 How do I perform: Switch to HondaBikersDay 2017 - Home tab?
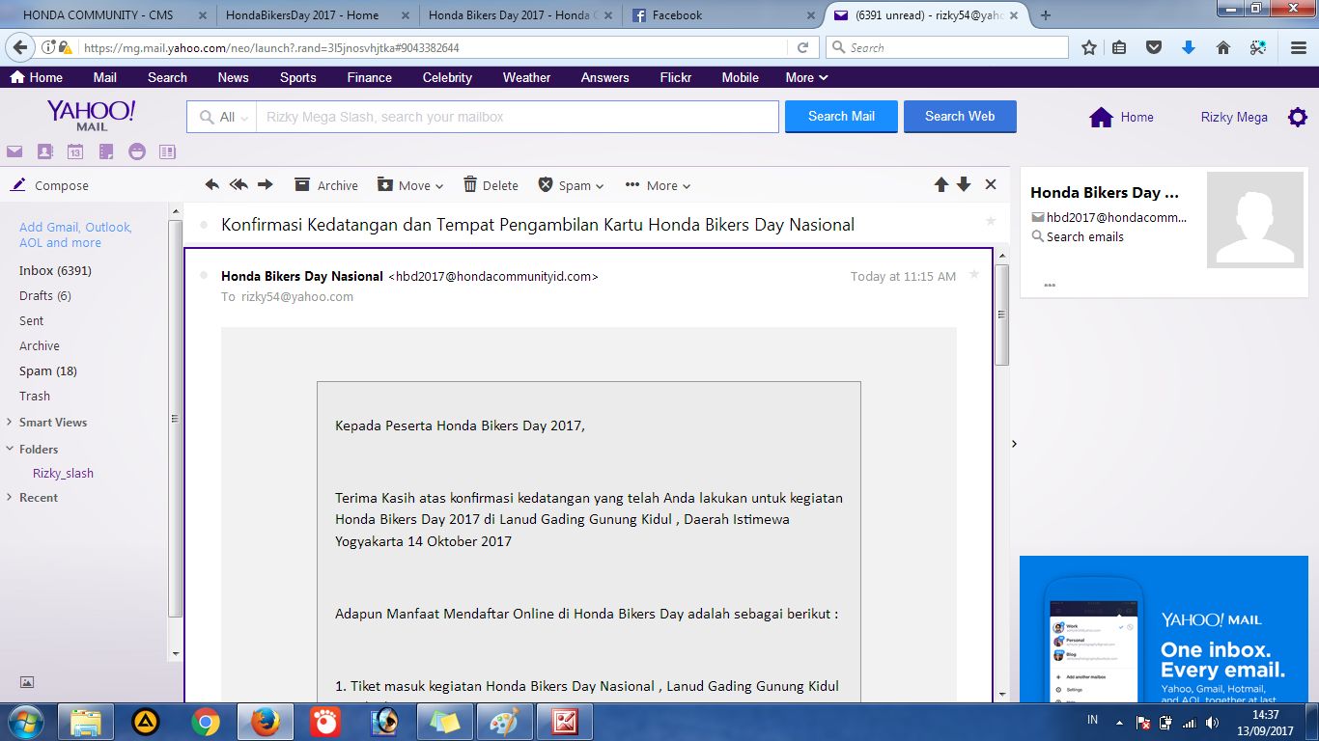[x=315, y=15]
